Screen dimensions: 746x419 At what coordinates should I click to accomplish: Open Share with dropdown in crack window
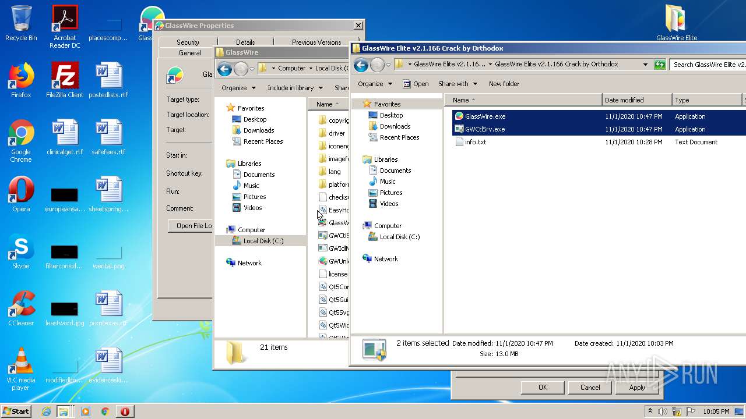[x=458, y=84]
